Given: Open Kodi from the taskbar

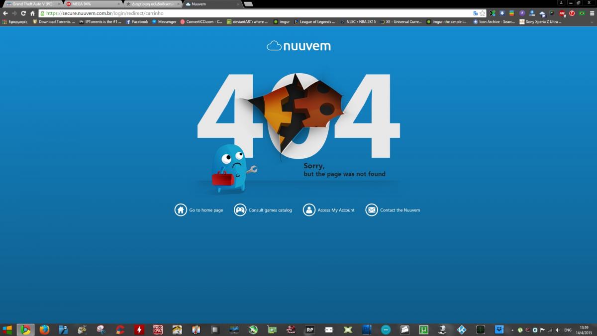Looking at the screenshot, I should click(461, 330).
